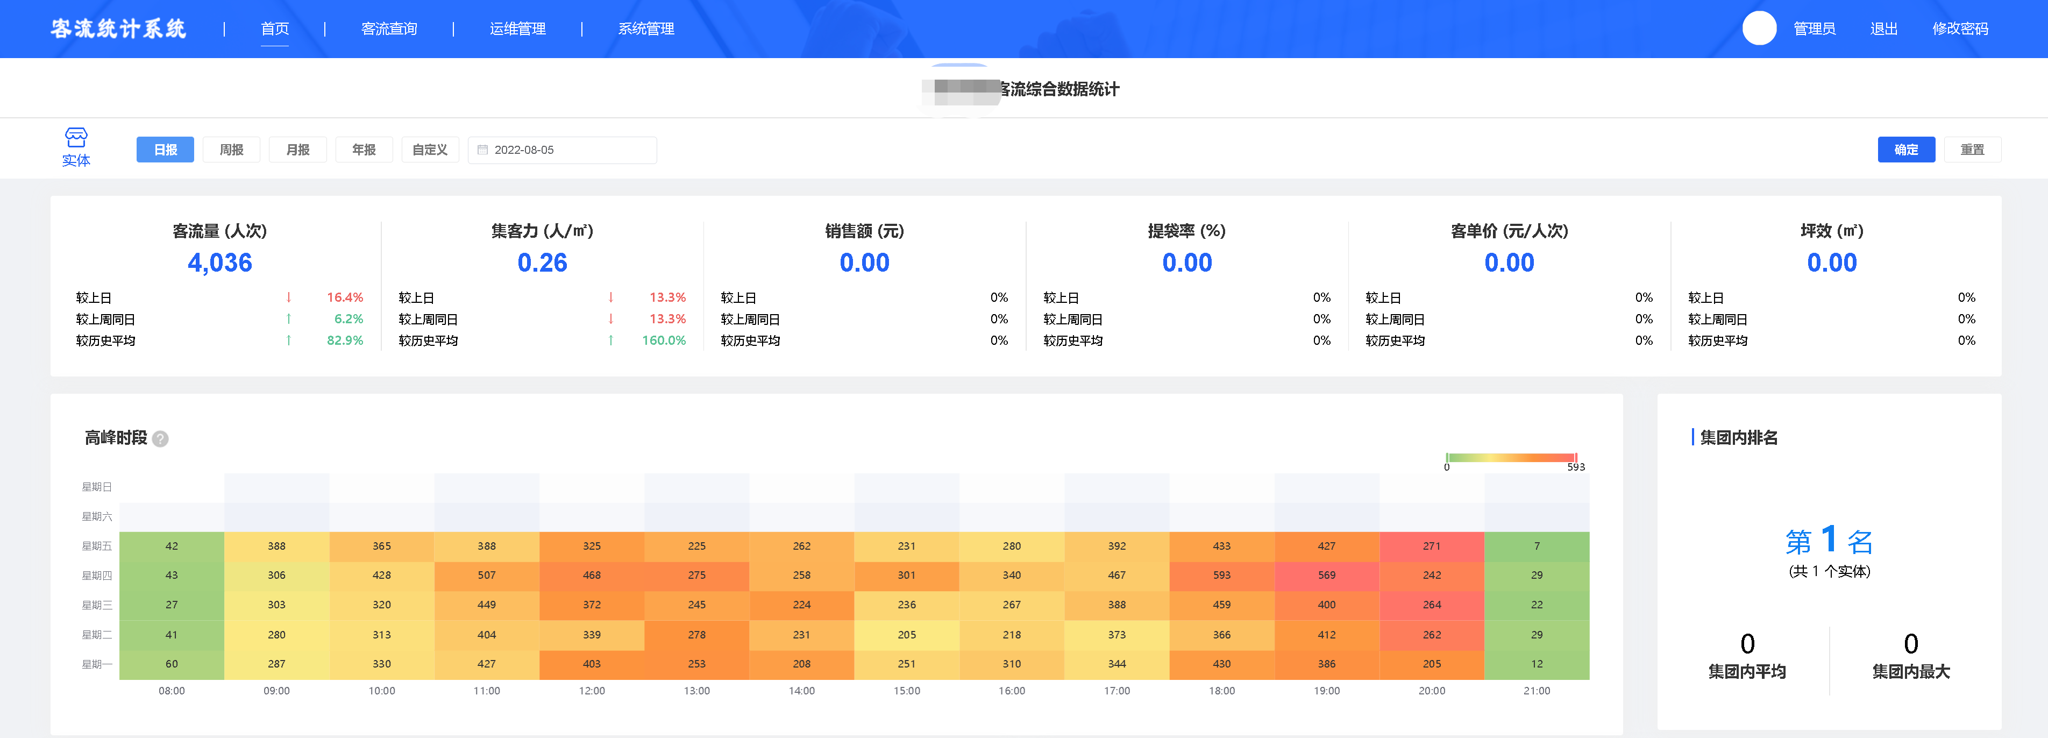Viewport: 2048px width, 738px height.
Task: Select the 593 peak cell on 星期四 row
Action: (1222, 575)
